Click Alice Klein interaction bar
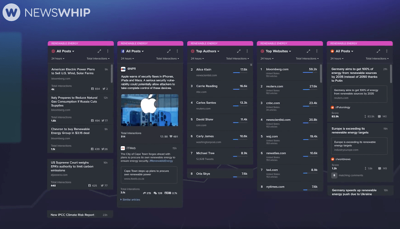The width and height of the screenshot is (400, 229). pyautogui.click(x=240, y=73)
